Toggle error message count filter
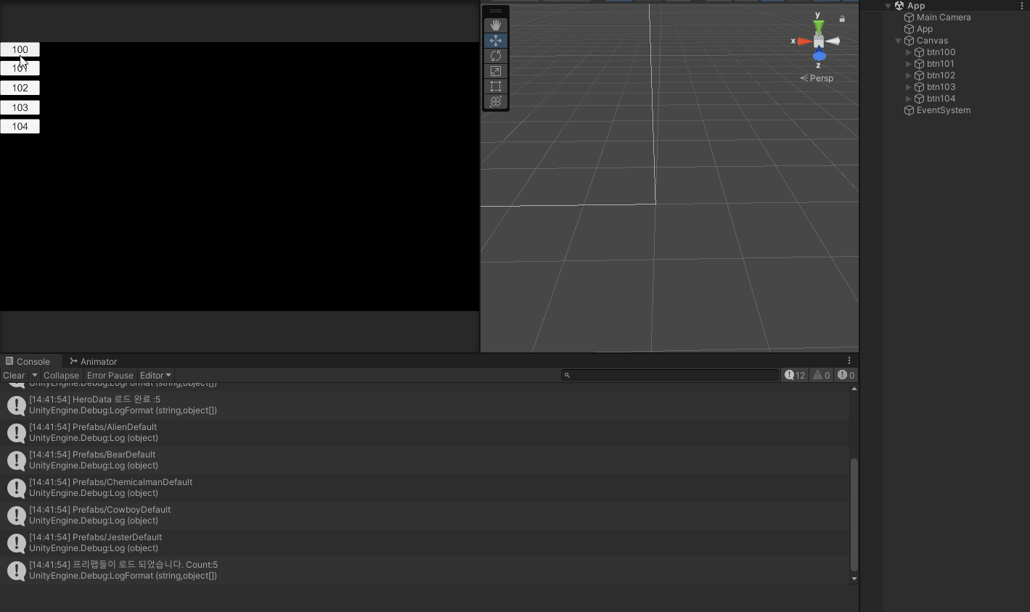Image resolution: width=1030 pixels, height=612 pixels. coord(846,375)
